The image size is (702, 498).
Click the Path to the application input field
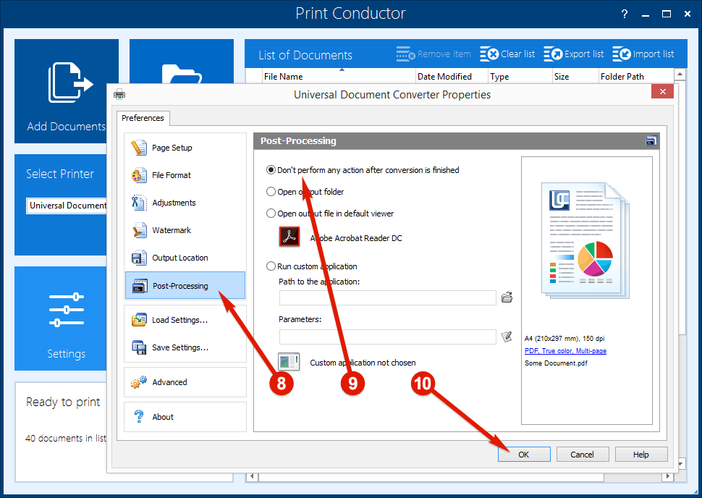(387, 297)
